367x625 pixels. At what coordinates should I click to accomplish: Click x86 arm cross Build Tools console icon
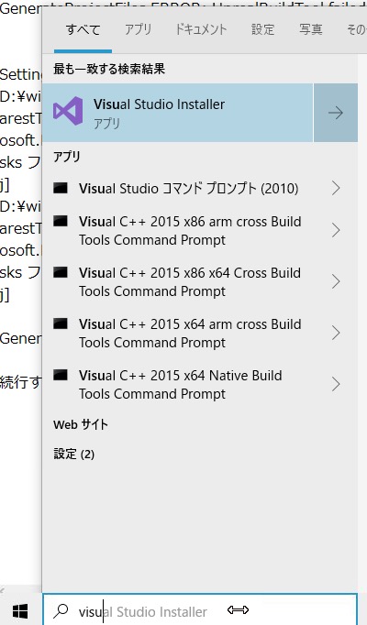tap(61, 221)
